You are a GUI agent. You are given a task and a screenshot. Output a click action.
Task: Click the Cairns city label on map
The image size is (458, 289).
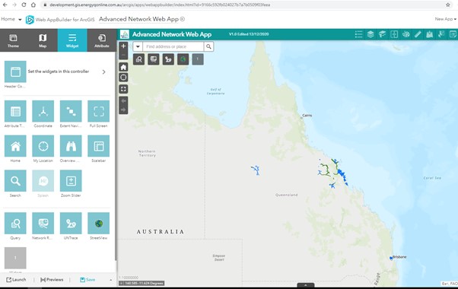(307, 116)
